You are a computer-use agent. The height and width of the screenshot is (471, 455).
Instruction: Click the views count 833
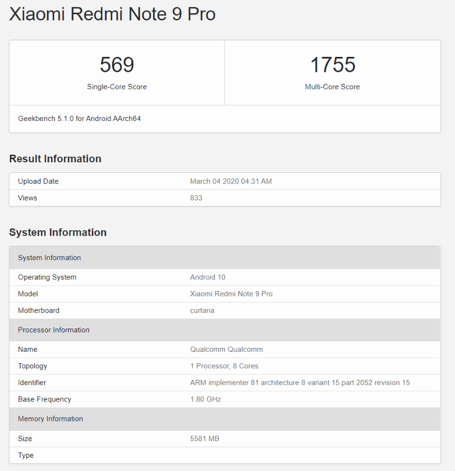[196, 198]
